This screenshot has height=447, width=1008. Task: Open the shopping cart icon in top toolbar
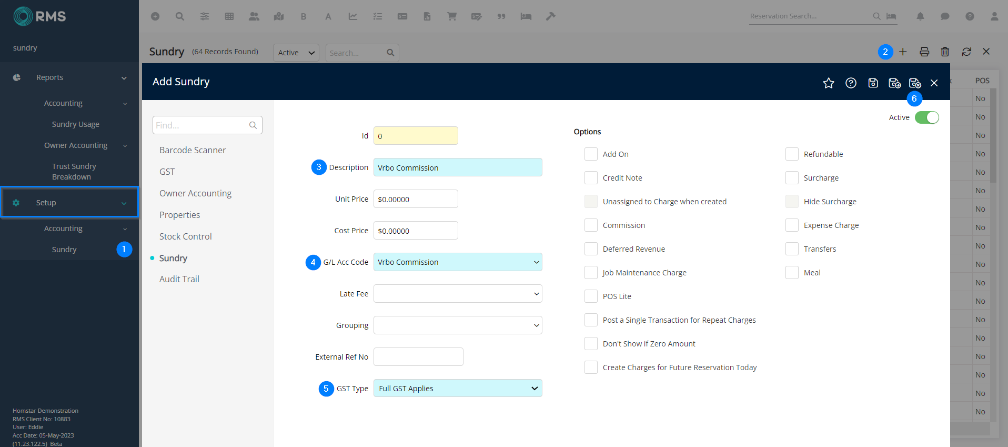(x=451, y=16)
